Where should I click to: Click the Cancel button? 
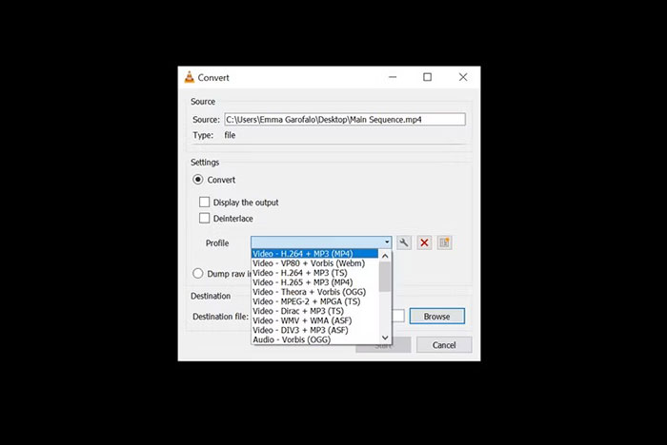pyautogui.click(x=443, y=344)
